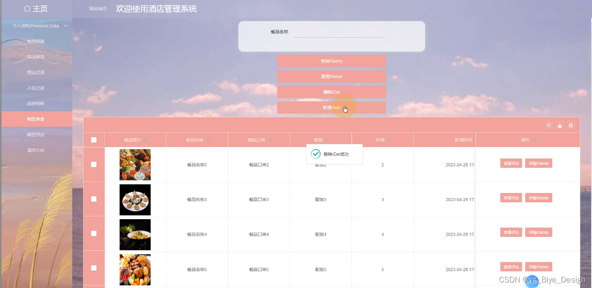Click 查看评论 for 餐品名称4
Viewport: 592px width, 288px height.
[511, 232]
